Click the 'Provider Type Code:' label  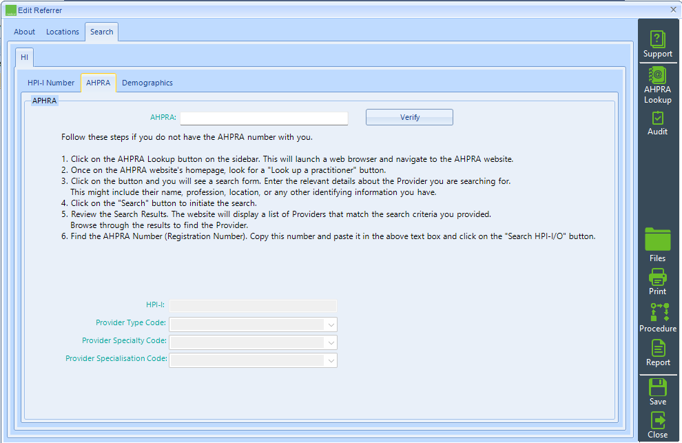click(x=131, y=322)
